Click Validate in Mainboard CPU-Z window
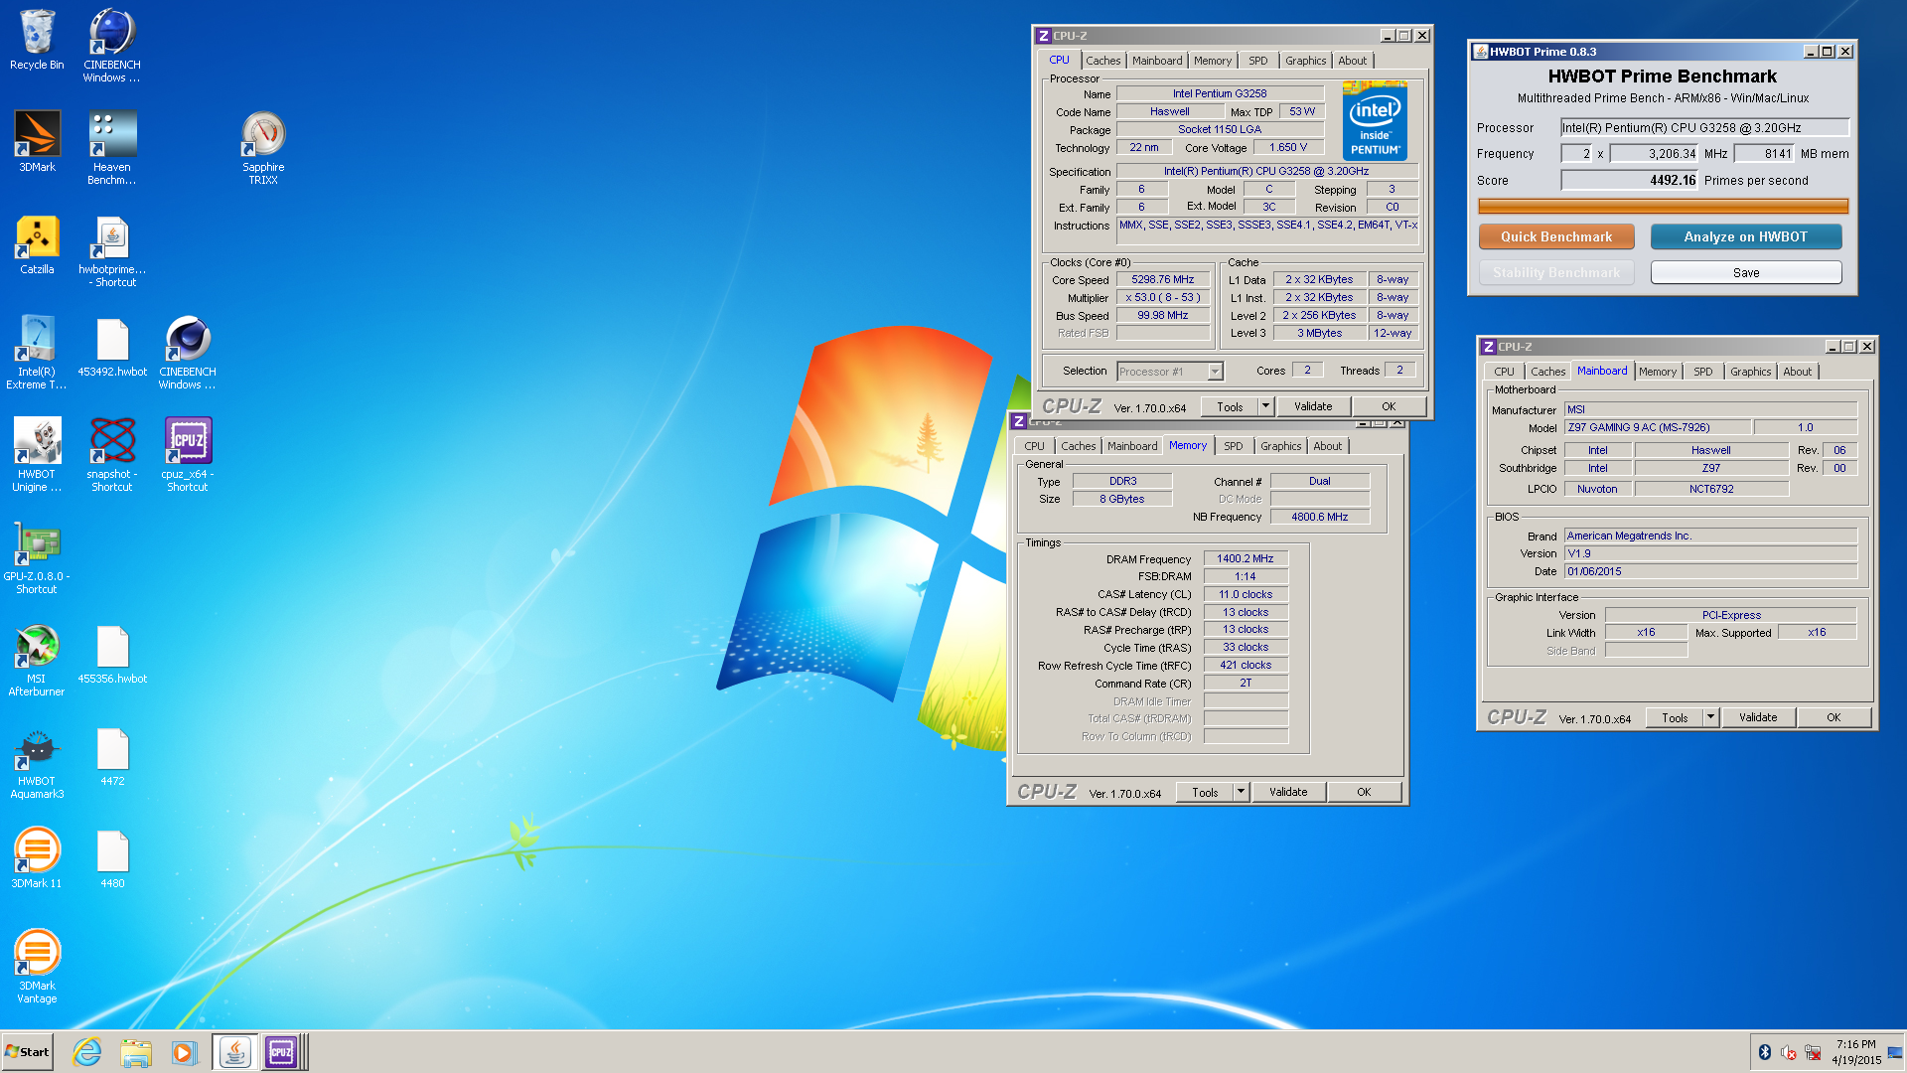The height and width of the screenshot is (1073, 1907). [x=1758, y=717]
